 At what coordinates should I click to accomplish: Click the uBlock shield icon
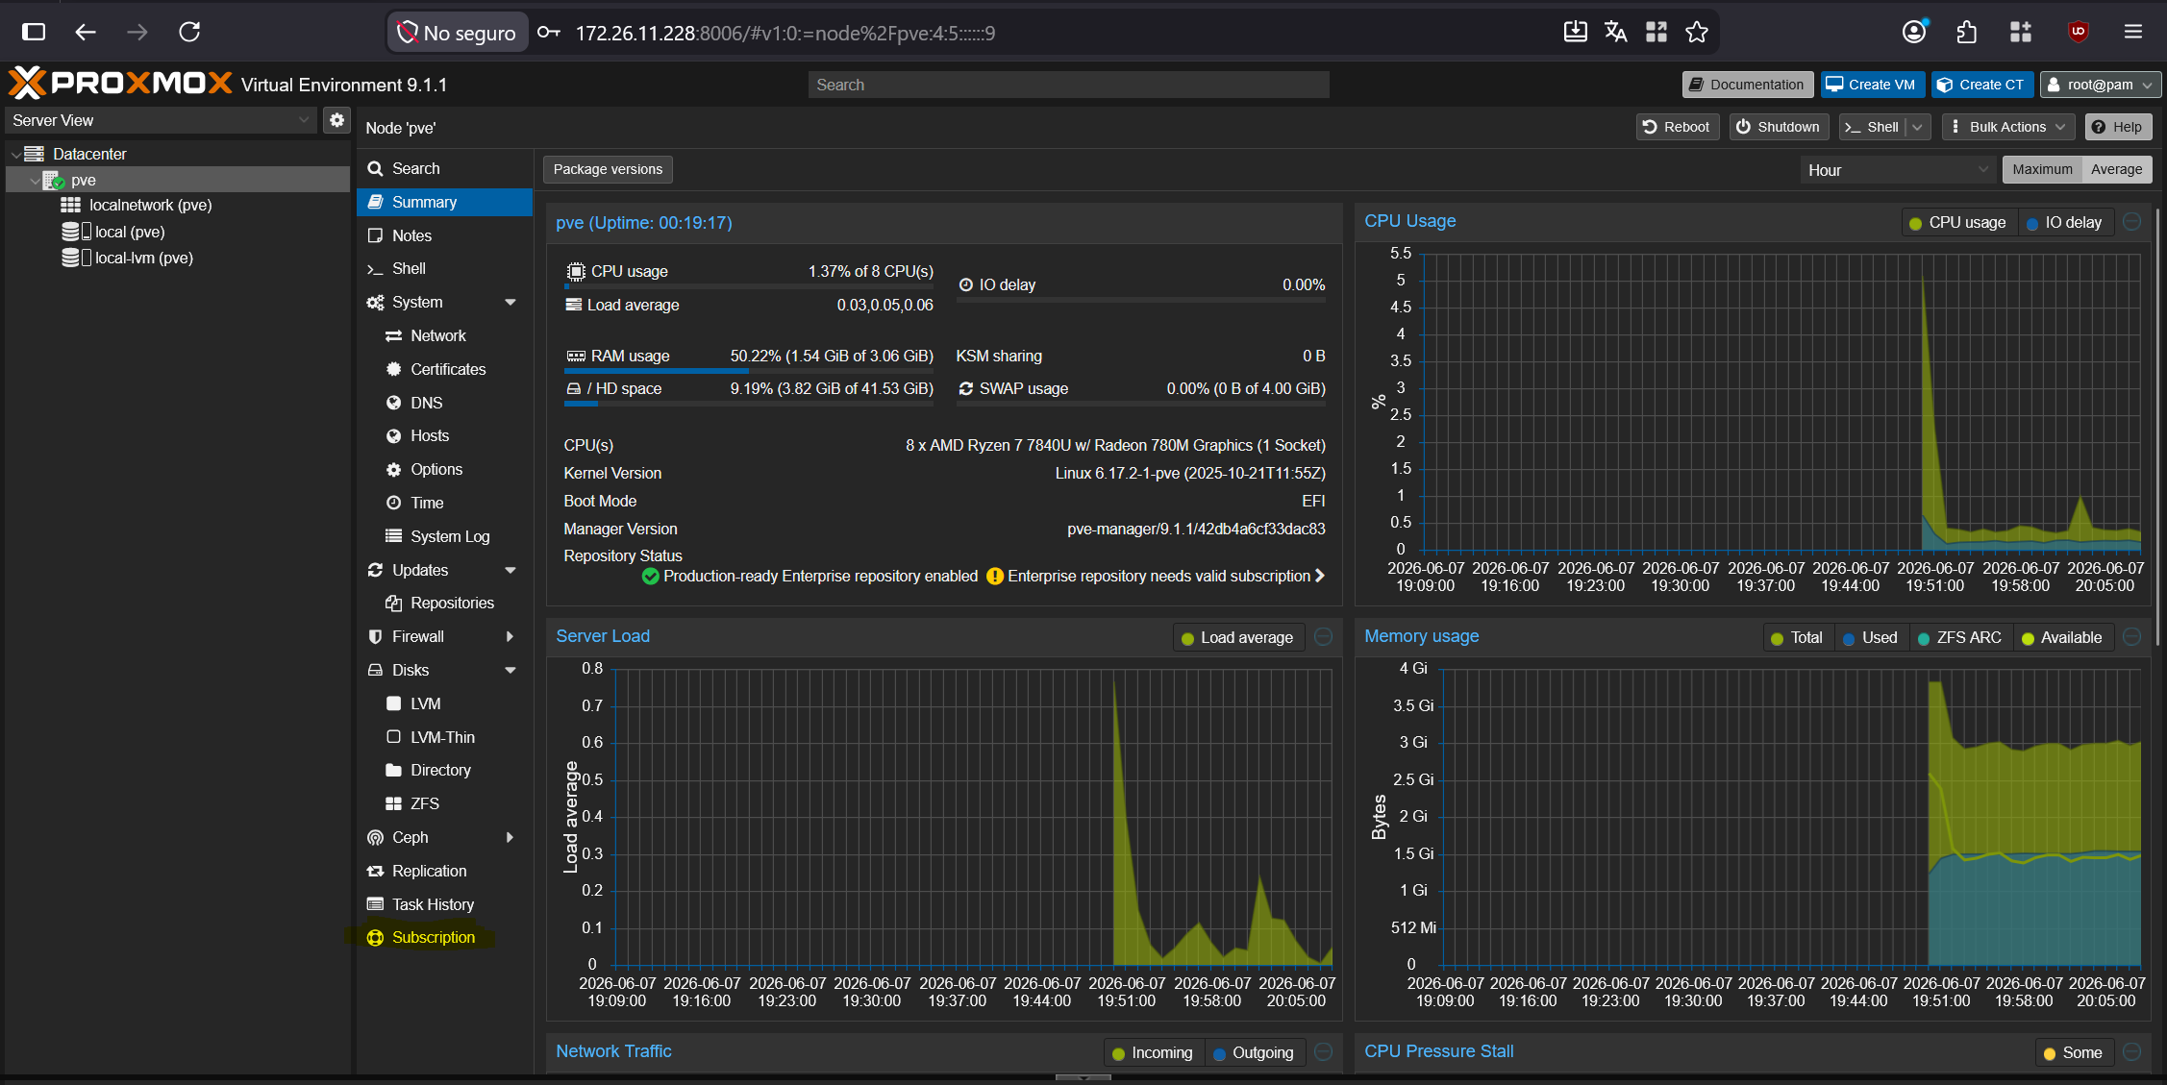(2078, 32)
